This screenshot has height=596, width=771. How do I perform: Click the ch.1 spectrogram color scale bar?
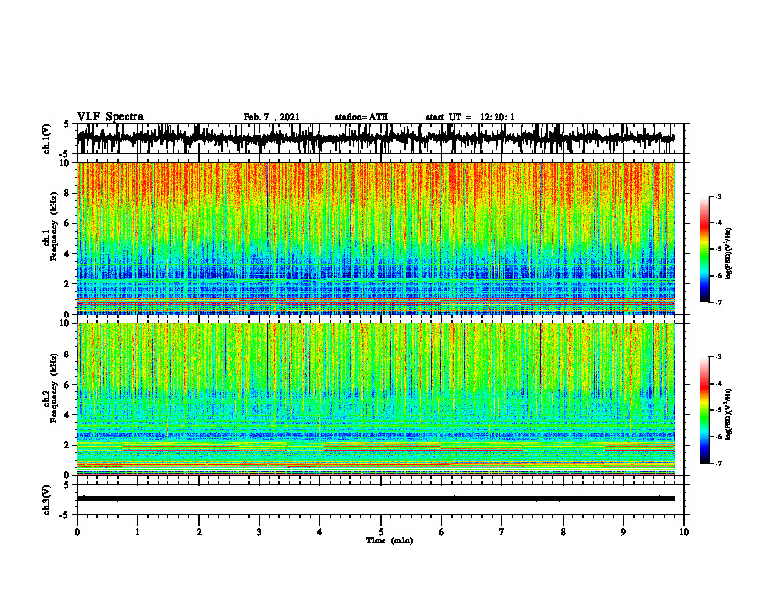(x=704, y=249)
